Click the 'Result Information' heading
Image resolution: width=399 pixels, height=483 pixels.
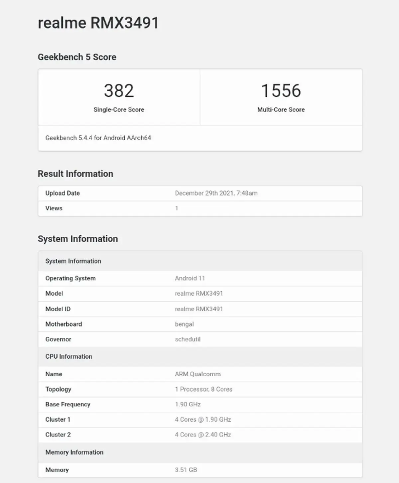(x=75, y=174)
